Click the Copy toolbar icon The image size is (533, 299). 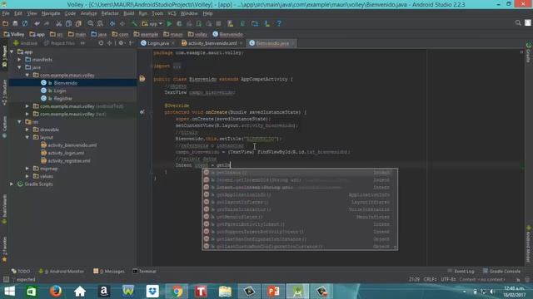pos(68,24)
